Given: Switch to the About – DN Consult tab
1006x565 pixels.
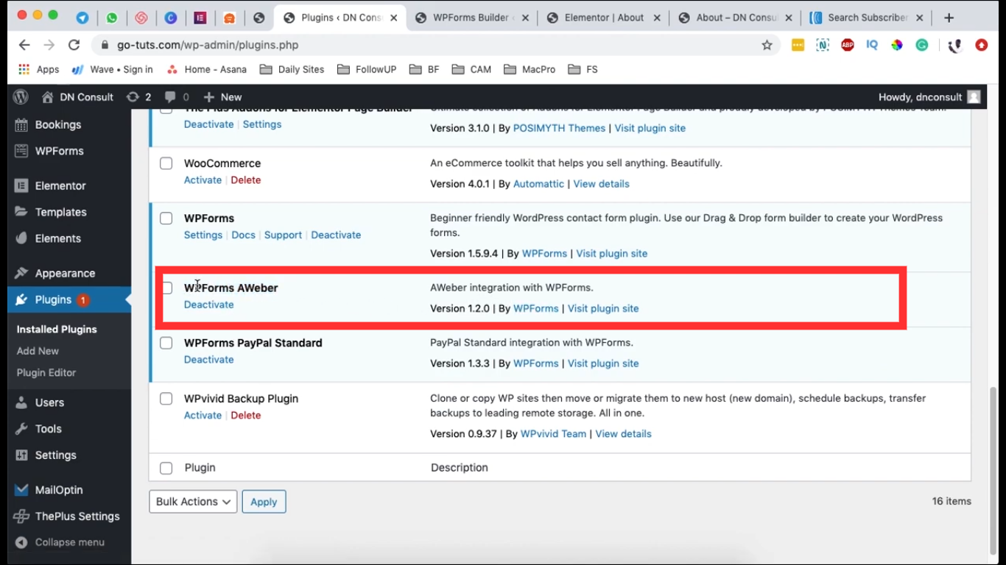Looking at the screenshot, I should pos(737,18).
